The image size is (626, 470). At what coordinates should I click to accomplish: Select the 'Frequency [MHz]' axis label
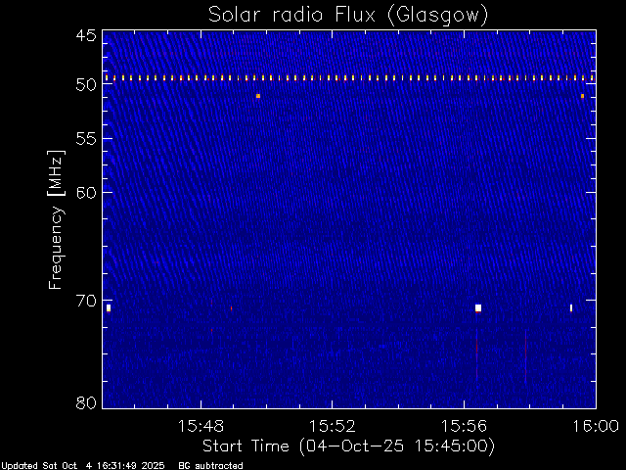pos(56,219)
